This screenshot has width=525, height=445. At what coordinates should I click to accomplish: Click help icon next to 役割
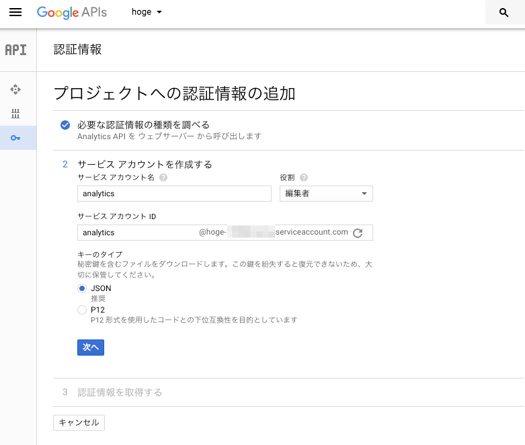304,177
